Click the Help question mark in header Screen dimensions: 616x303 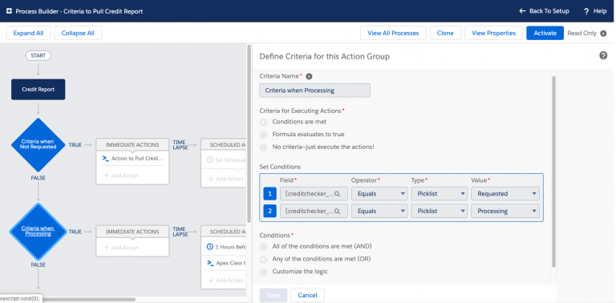click(x=586, y=11)
